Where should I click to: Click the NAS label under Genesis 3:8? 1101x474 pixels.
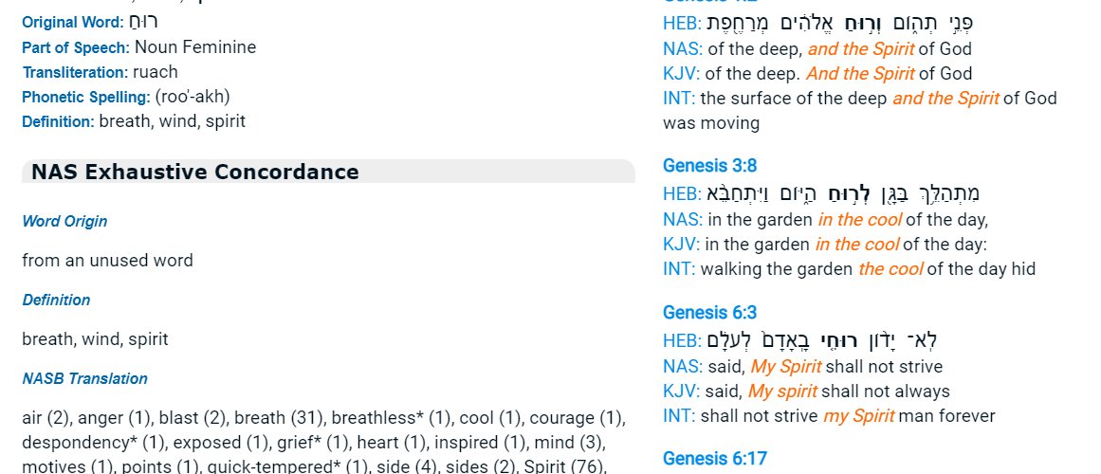pyautogui.click(x=679, y=220)
